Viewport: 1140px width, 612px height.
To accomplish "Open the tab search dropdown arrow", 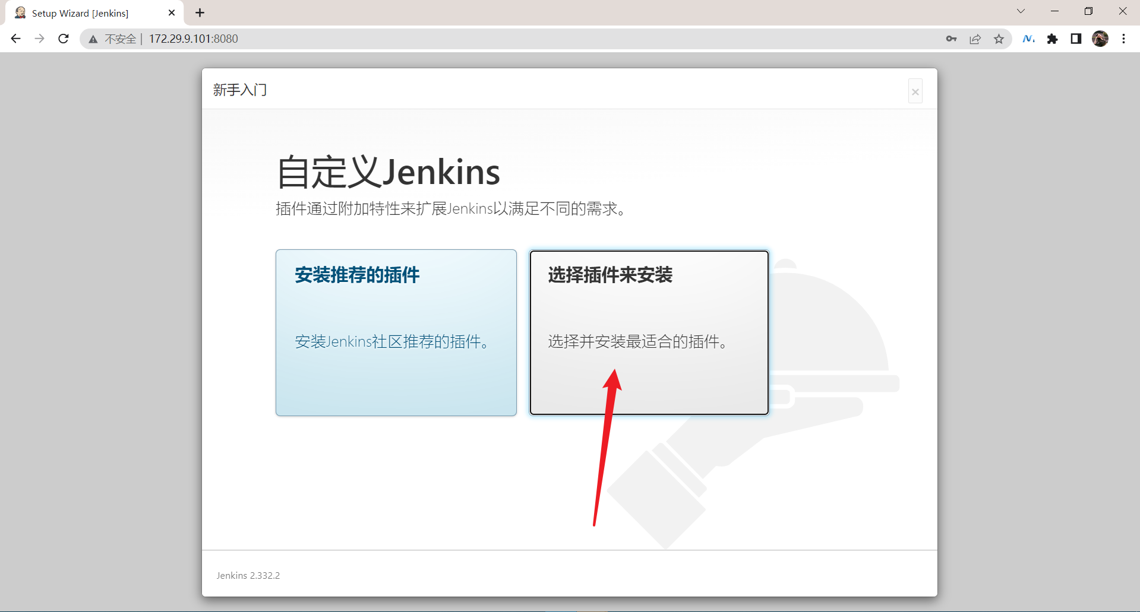I will (1021, 11).
